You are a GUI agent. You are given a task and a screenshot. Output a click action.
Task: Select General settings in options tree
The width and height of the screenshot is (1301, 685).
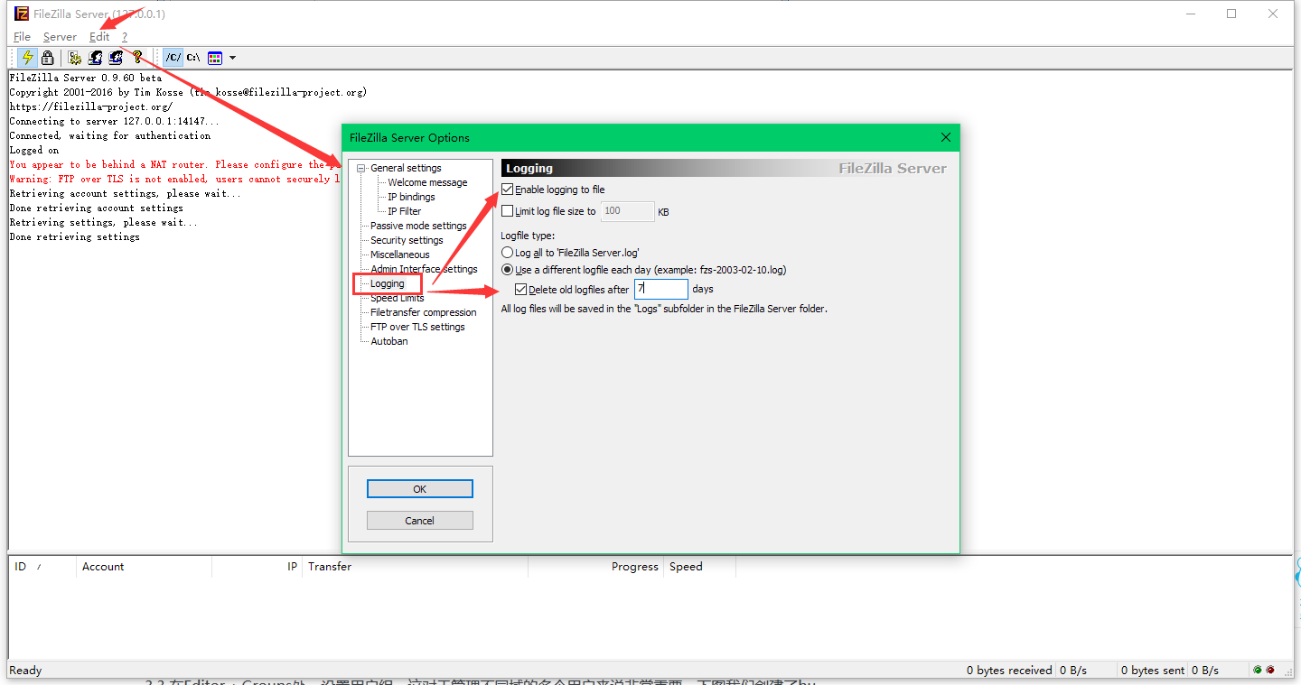406,168
